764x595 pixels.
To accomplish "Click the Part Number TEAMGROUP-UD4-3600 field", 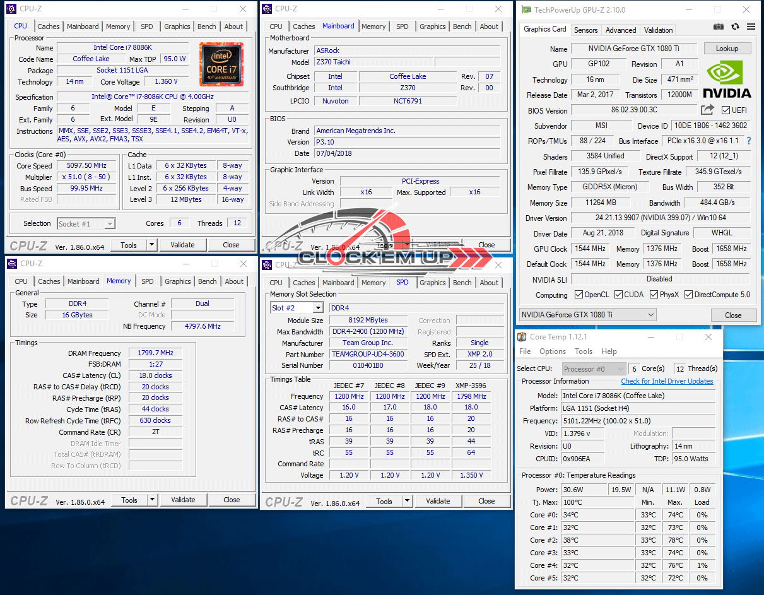I will coord(368,355).
